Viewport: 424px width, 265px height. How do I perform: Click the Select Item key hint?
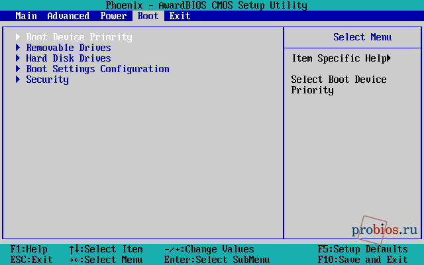(106, 249)
